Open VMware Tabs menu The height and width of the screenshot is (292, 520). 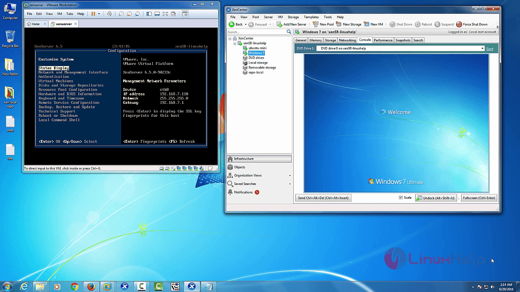tap(69, 14)
